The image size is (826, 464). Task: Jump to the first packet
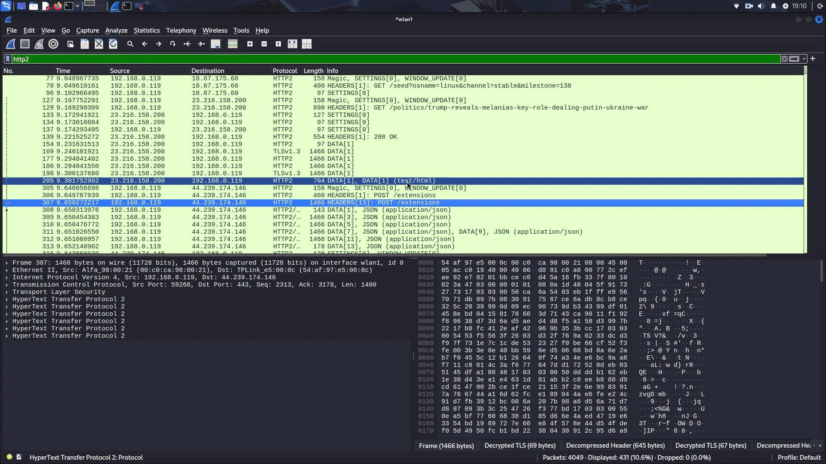pyautogui.click(x=187, y=44)
